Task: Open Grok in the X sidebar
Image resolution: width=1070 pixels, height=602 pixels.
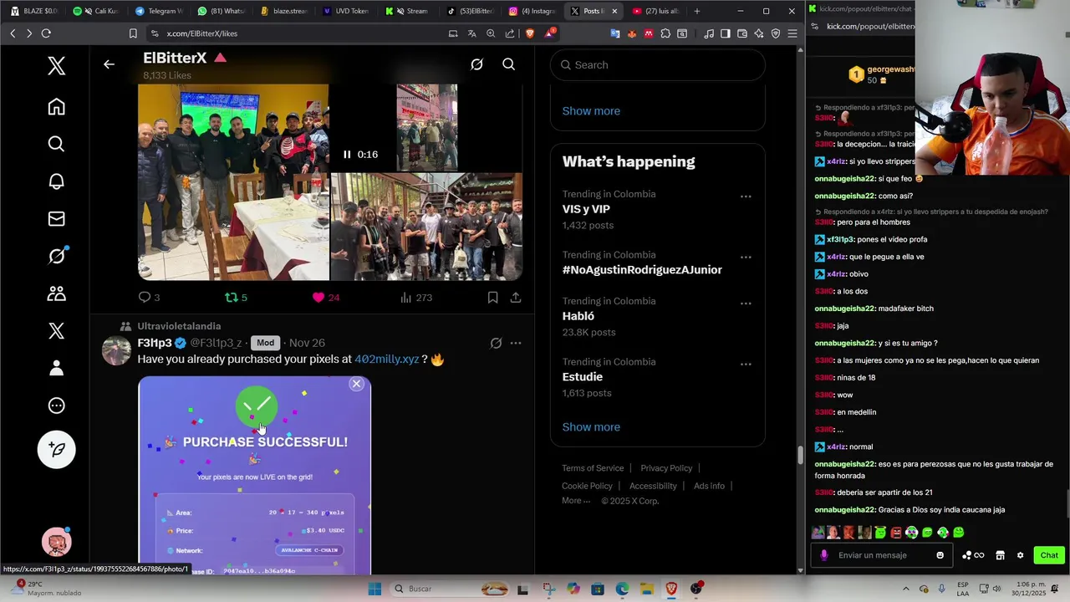Action: [56, 256]
